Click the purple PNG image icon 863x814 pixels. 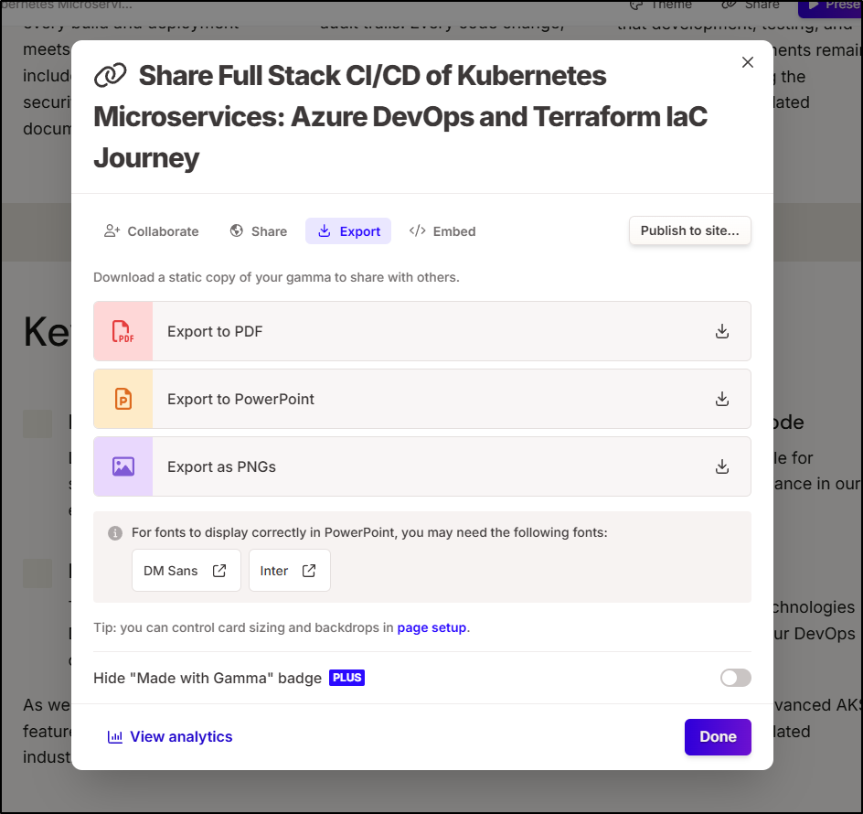[123, 467]
